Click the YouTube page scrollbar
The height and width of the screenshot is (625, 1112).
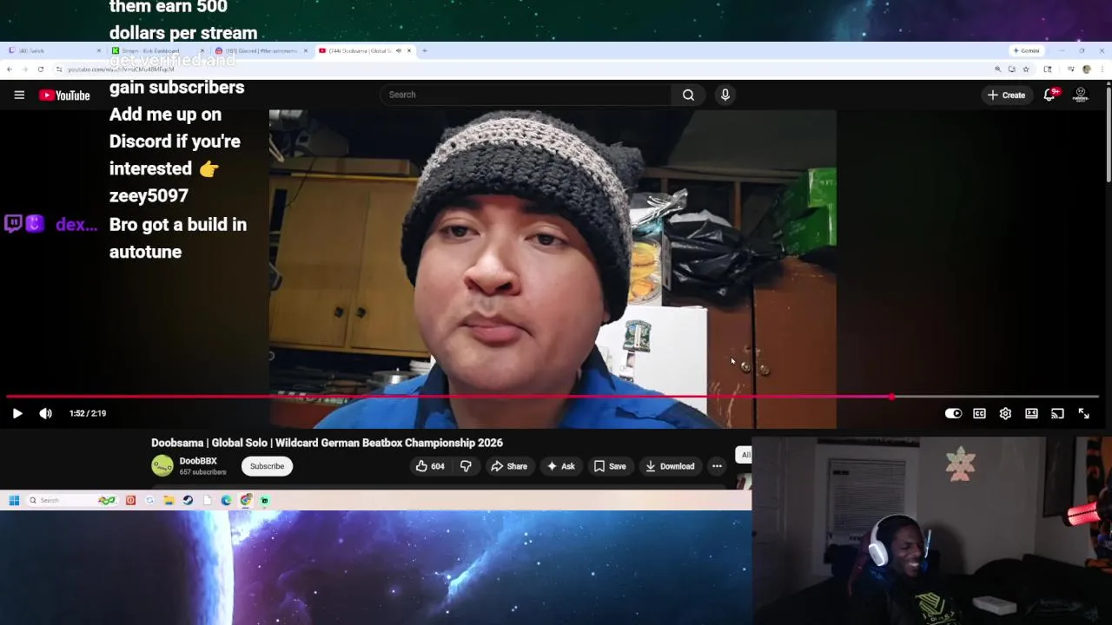coord(1109,135)
